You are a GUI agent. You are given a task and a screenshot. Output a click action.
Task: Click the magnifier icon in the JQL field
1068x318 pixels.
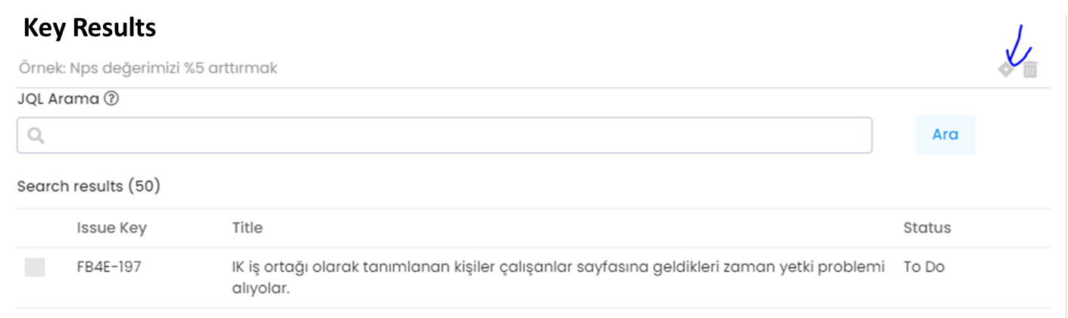pos(35,136)
